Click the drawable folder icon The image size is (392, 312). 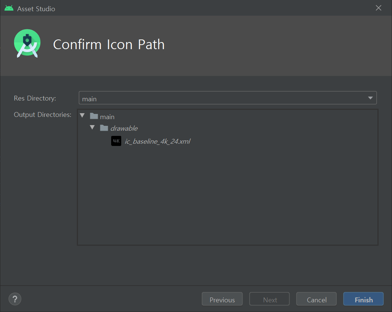tap(104, 128)
